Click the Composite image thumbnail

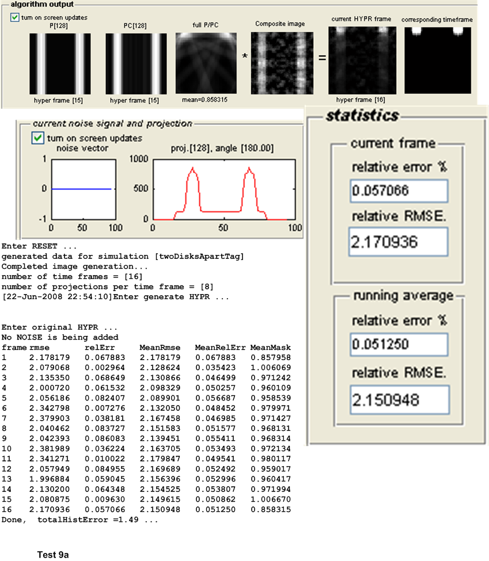pos(282,63)
